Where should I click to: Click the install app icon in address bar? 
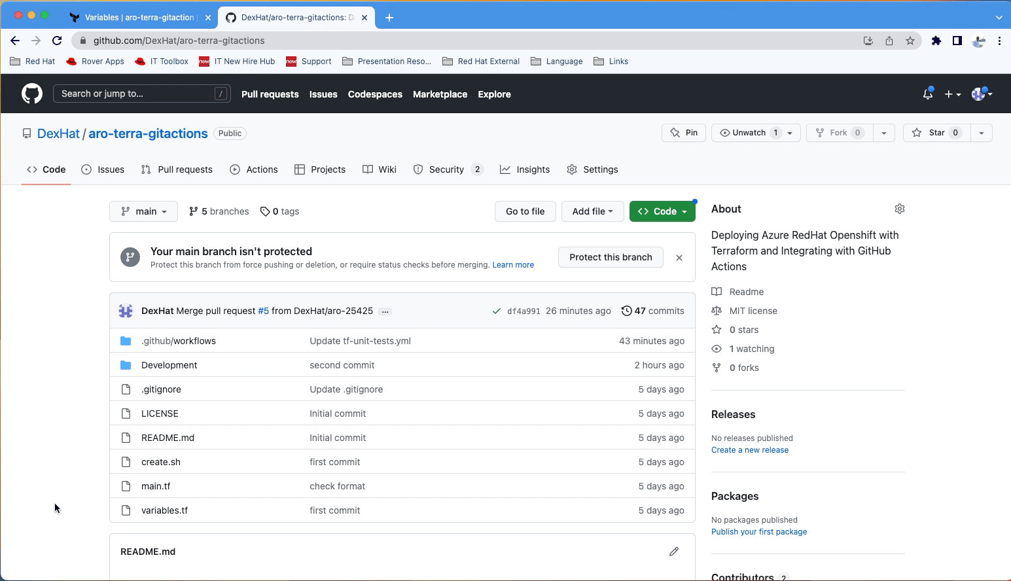[868, 41]
